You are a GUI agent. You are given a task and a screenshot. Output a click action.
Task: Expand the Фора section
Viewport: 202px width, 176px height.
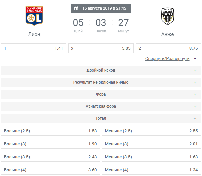(x=101, y=94)
